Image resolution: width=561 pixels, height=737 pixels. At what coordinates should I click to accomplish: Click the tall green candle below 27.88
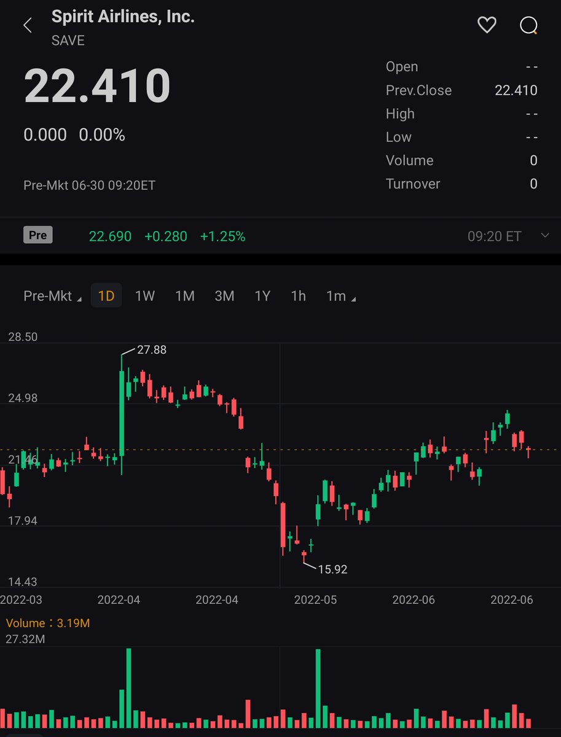click(122, 414)
